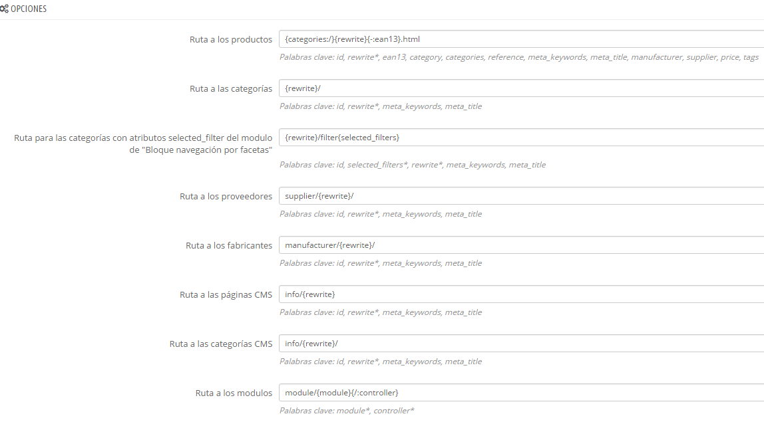
Task: Click the selected_filters route input field
Action: point(521,138)
